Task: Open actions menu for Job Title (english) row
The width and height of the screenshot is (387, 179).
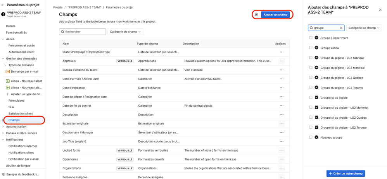Action: point(282,141)
